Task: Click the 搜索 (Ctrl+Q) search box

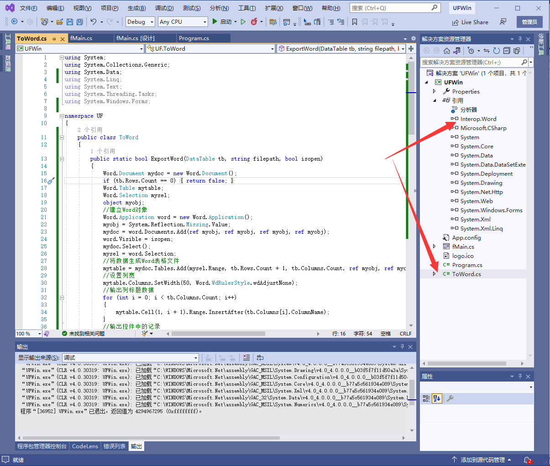Action: (x=395, y=8)
